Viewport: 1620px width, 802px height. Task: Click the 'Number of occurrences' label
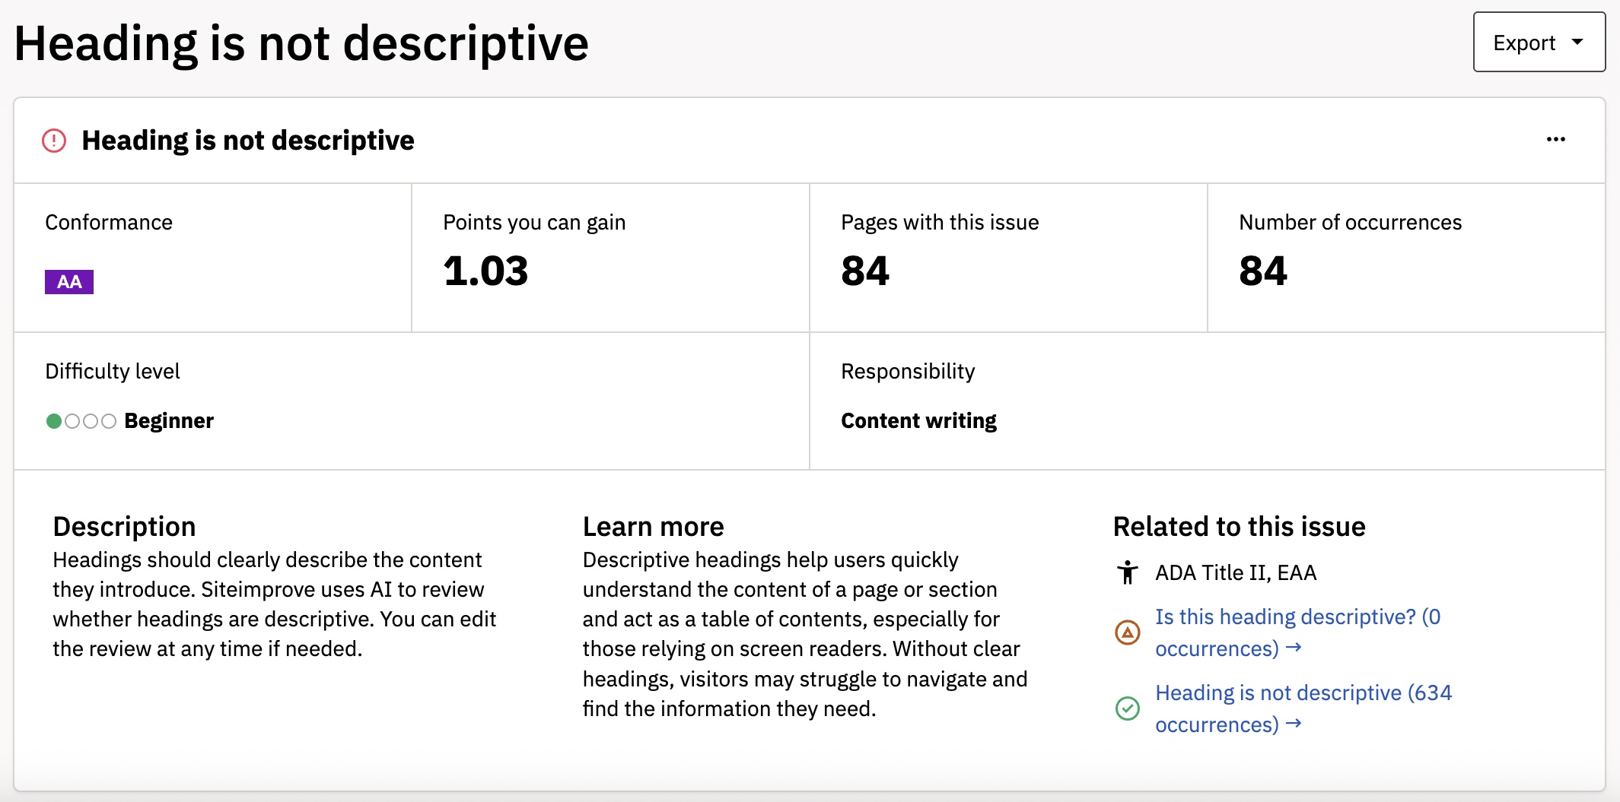coord(1351,223)
